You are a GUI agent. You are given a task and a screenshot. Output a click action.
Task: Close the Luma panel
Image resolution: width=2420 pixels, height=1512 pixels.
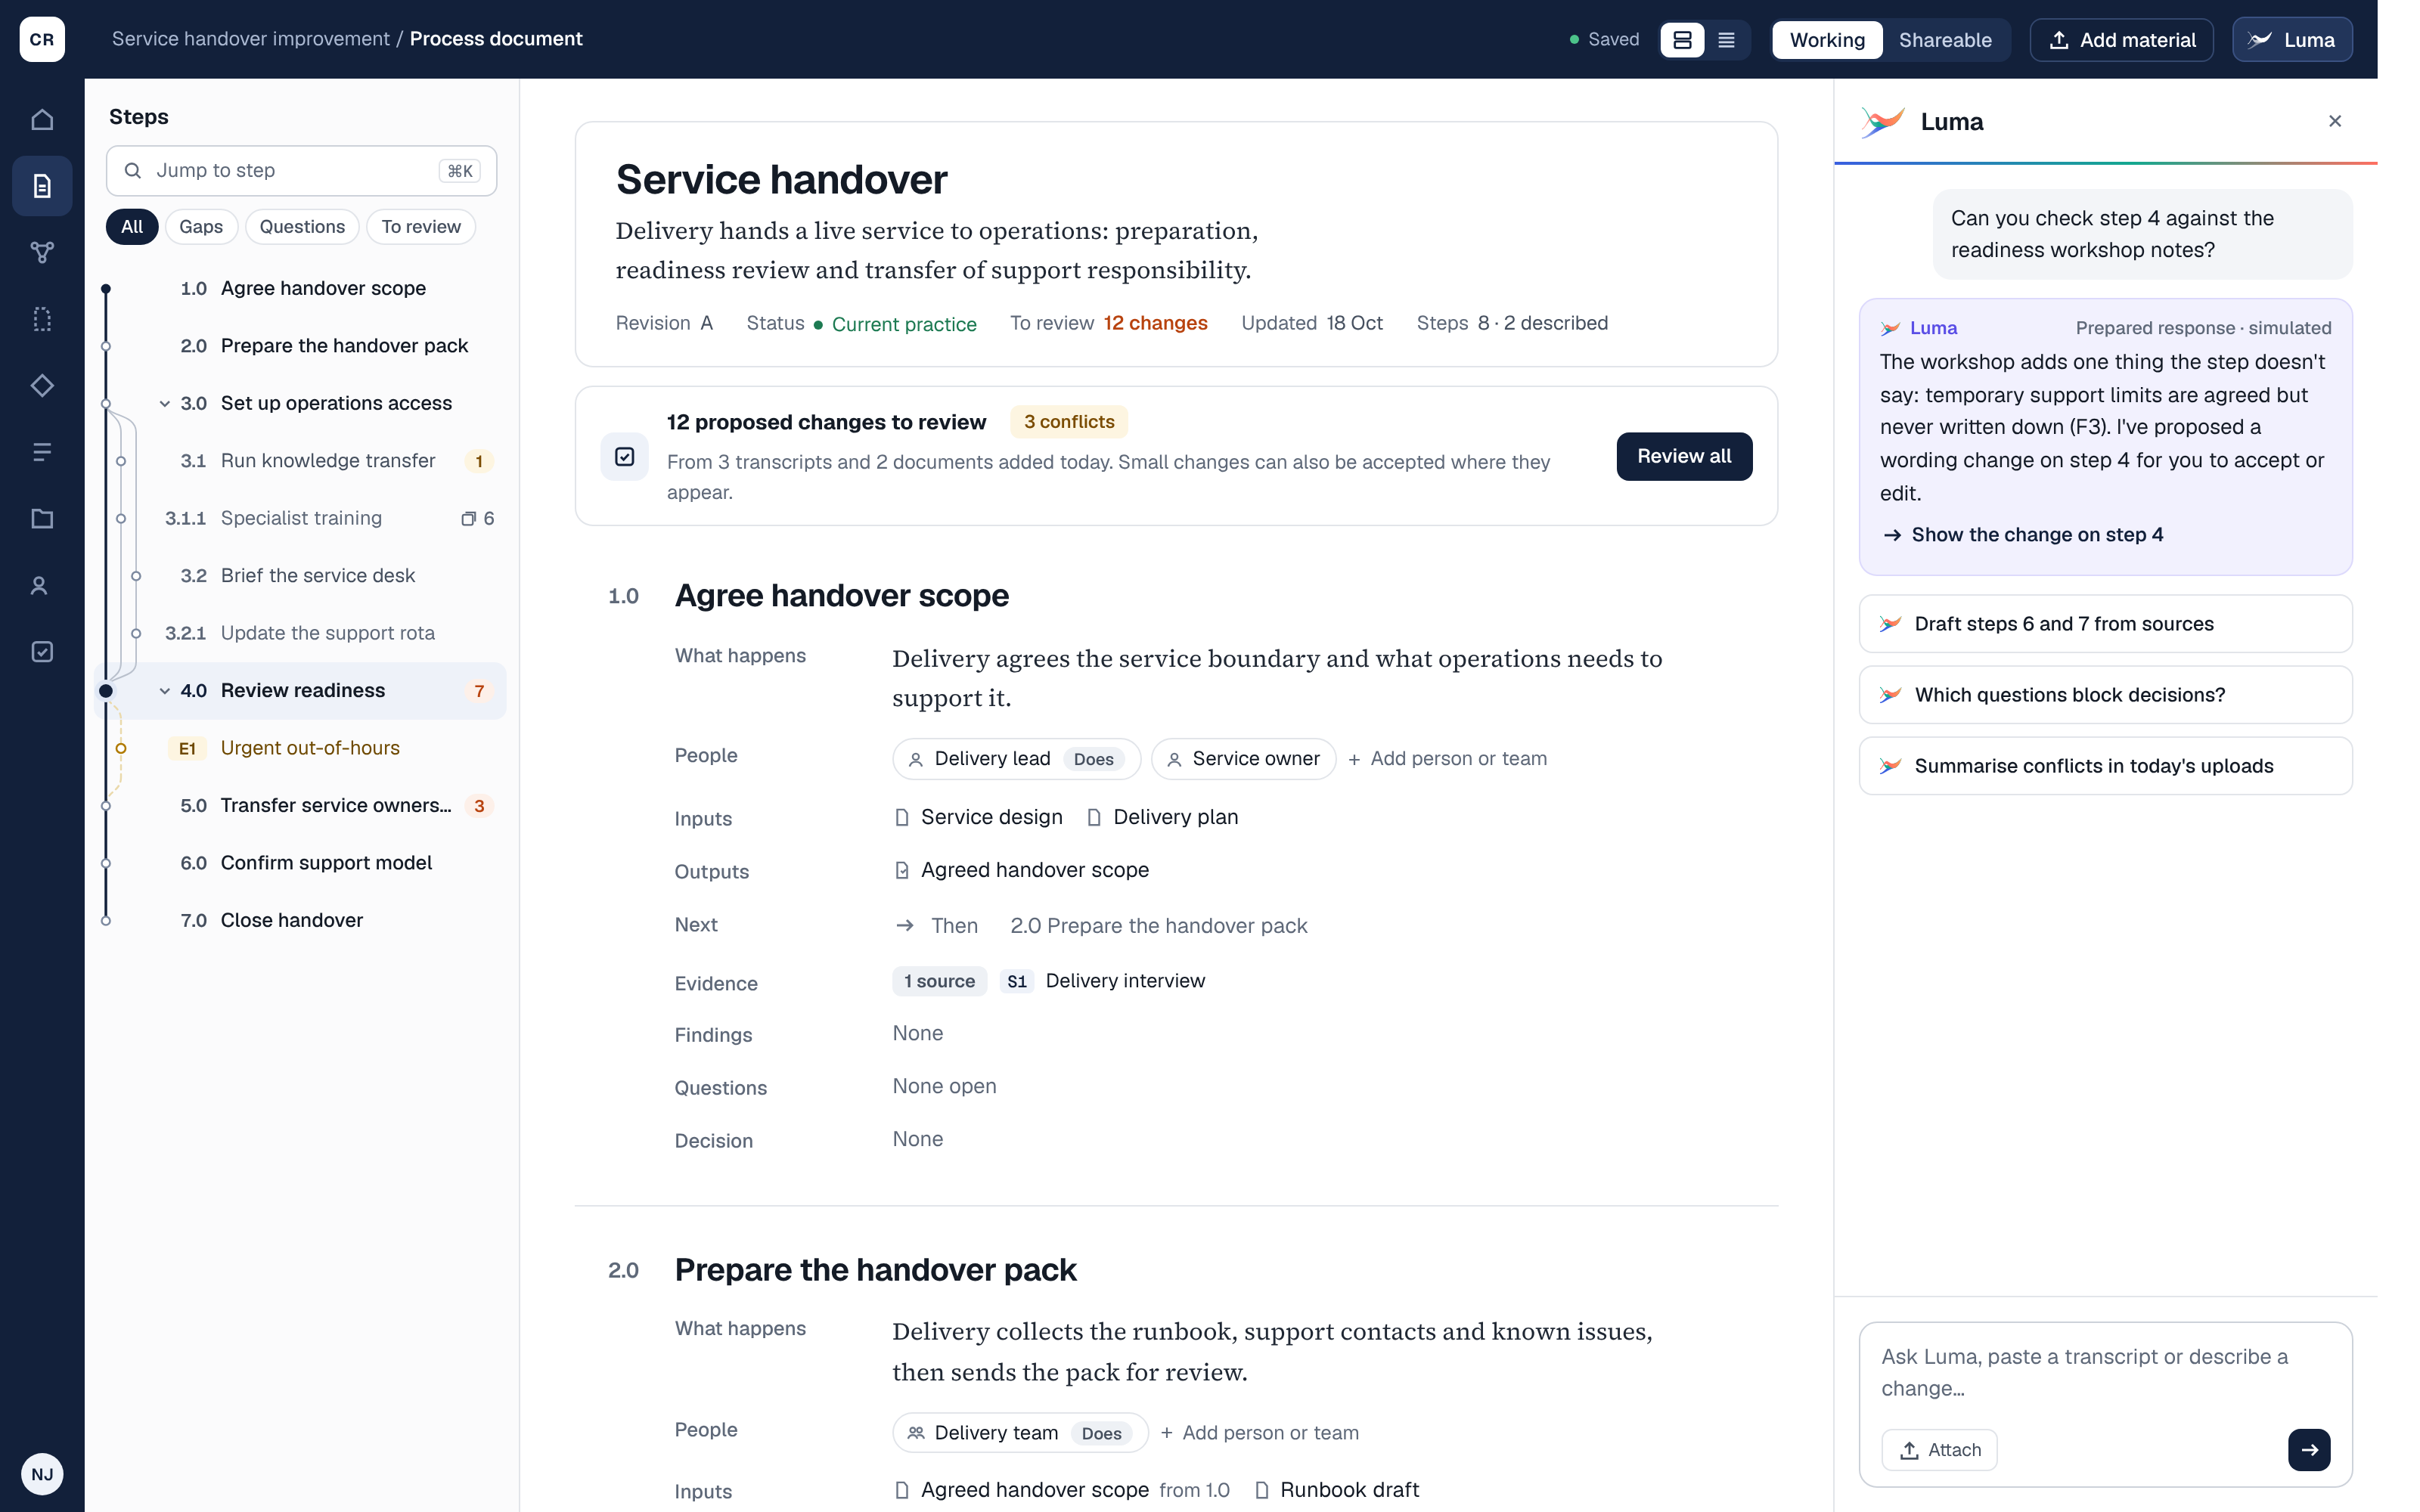pos(2335,121)
